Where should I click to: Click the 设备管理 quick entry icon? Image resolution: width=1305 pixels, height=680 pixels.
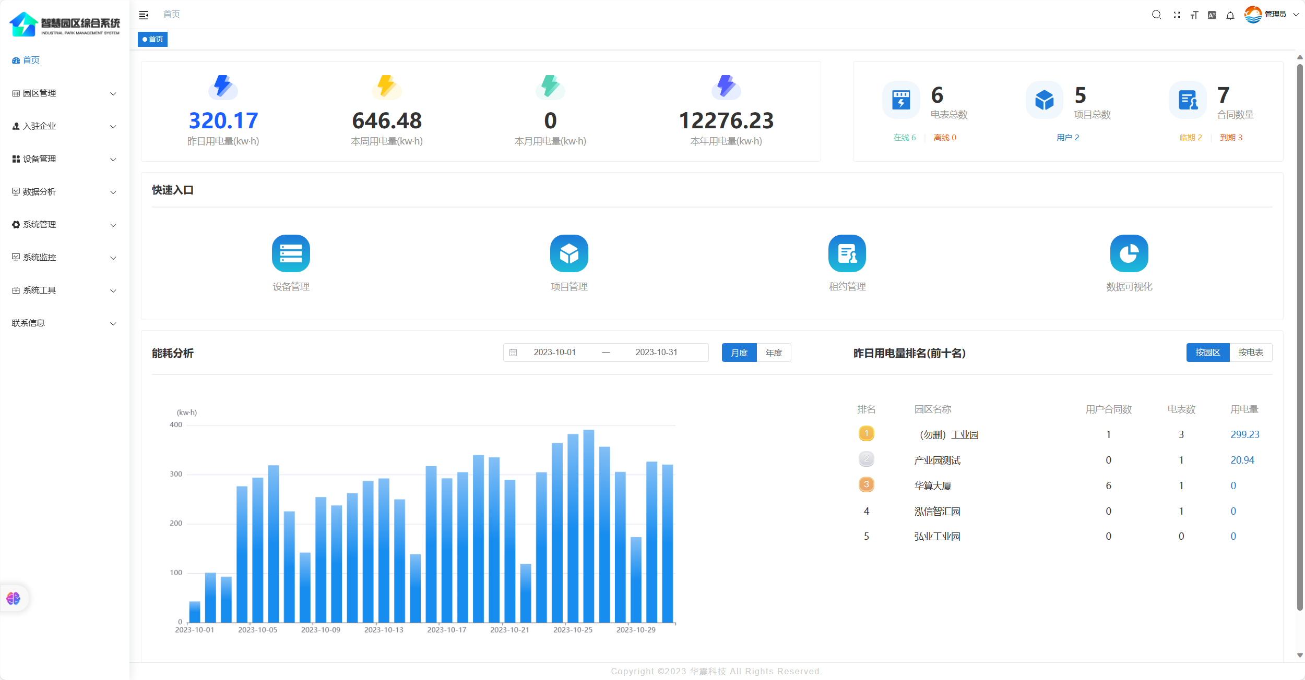click(291, 253)
